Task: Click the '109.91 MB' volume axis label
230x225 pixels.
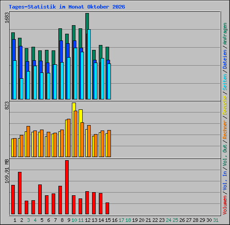Action: click(7, 171)
